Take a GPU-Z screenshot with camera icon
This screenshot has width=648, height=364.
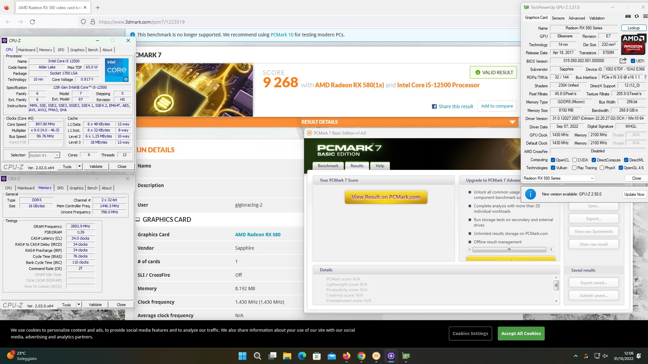pos(628,16)
